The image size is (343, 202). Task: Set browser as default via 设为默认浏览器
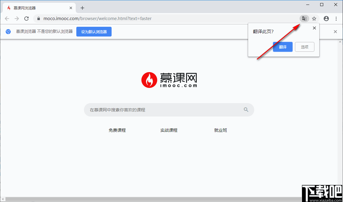click(94, 31)
